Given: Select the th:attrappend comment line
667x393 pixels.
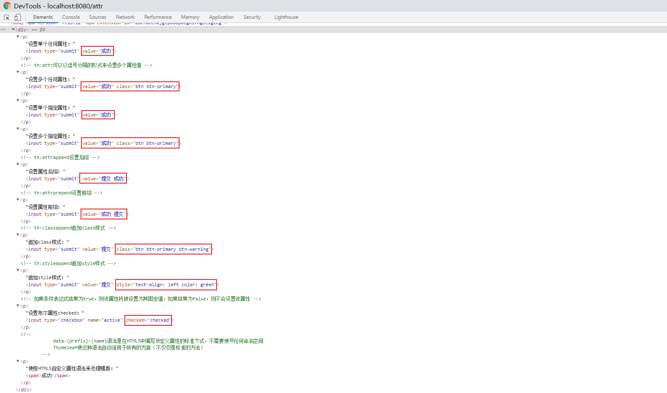Looking at the screenshot, I should point(60,157).
